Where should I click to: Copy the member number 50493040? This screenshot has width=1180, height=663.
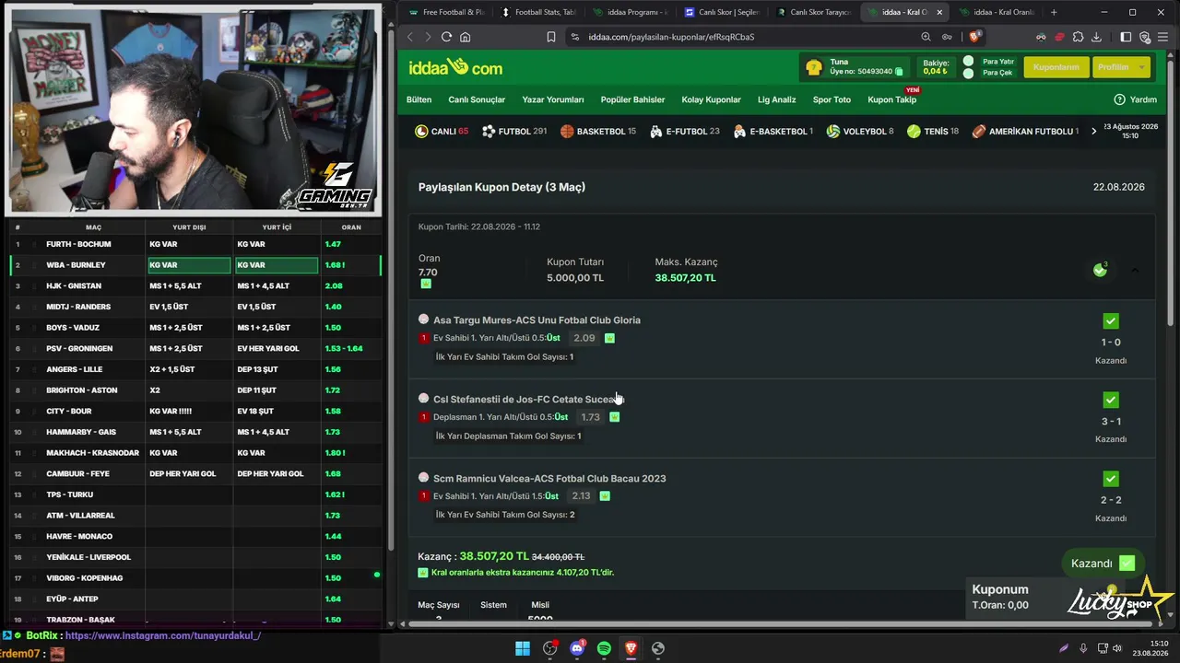click(900, 72)
